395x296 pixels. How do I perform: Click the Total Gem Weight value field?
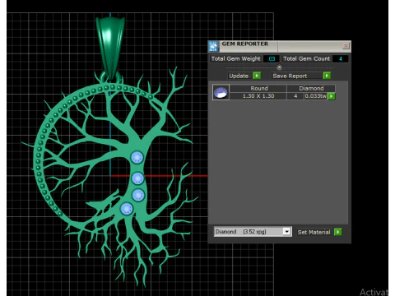272,58
